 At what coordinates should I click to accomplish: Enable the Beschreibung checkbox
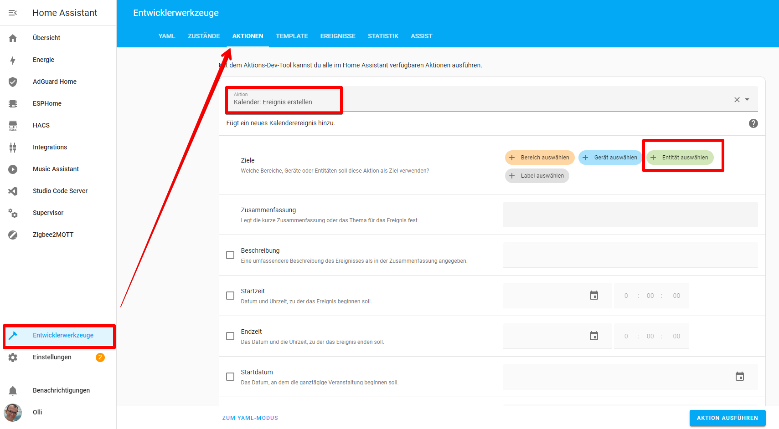point(230,255)
